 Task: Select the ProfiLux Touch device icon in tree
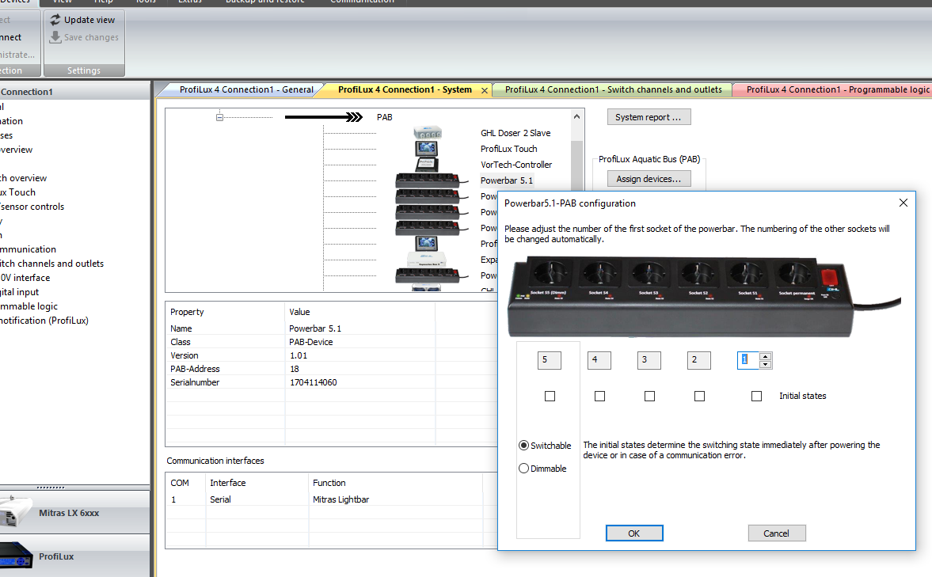tap(426, 148)
